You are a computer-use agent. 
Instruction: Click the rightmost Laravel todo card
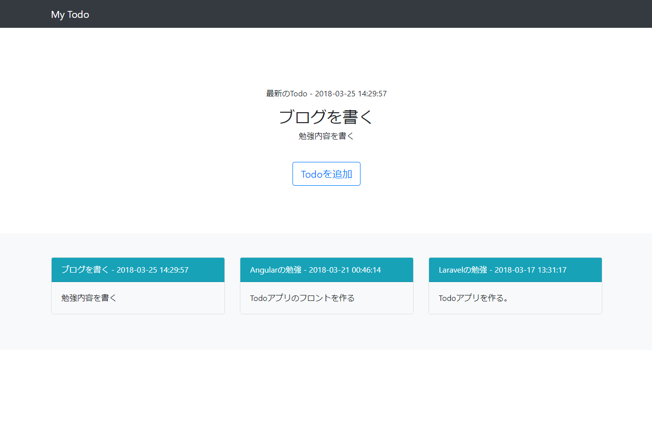515,286
